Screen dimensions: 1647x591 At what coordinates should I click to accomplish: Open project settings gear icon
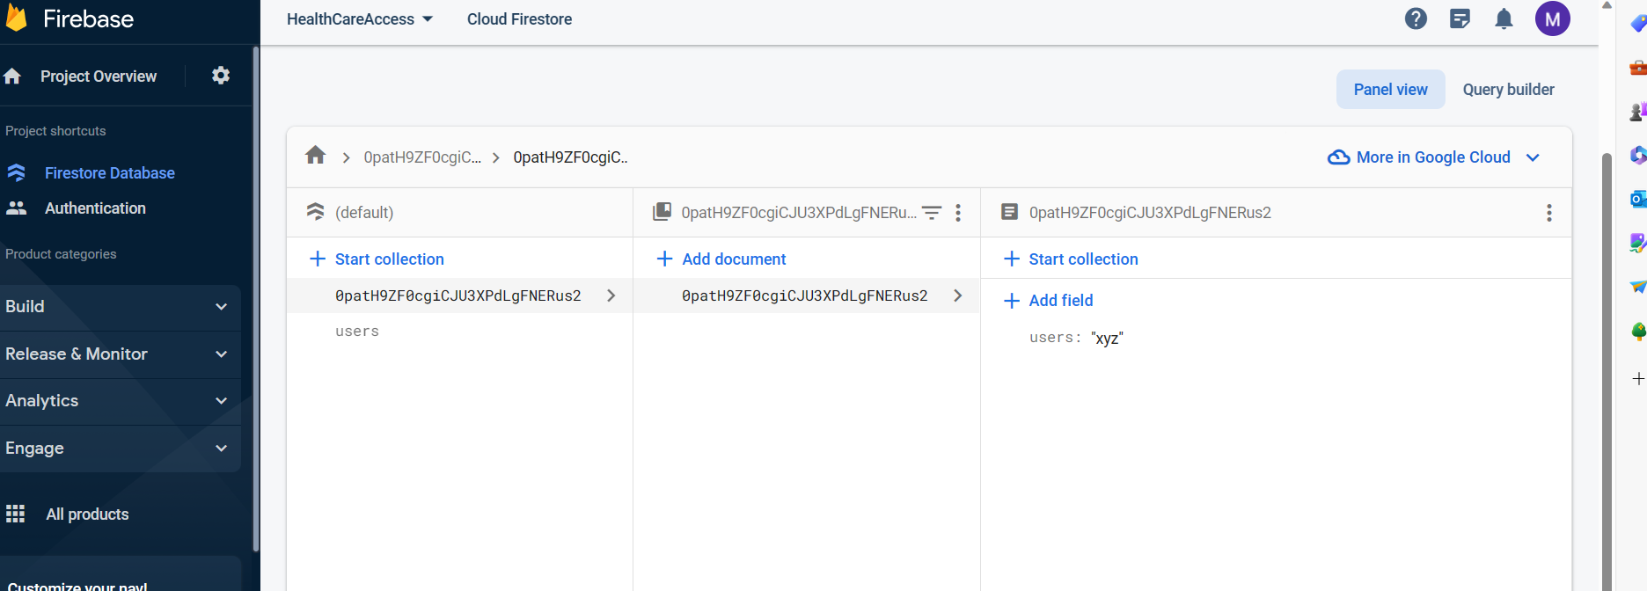[x=221, y=76]
